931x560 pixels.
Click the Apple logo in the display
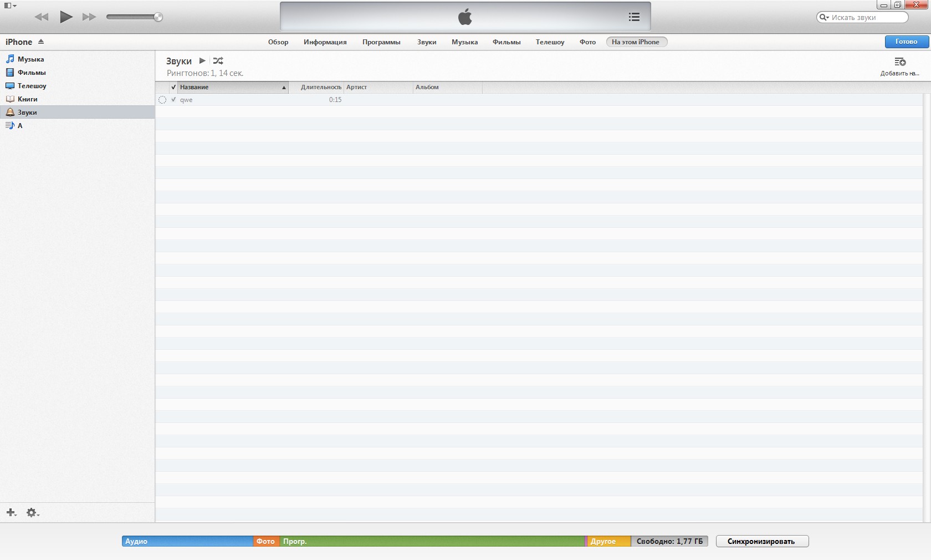click(x=465, y=17)
